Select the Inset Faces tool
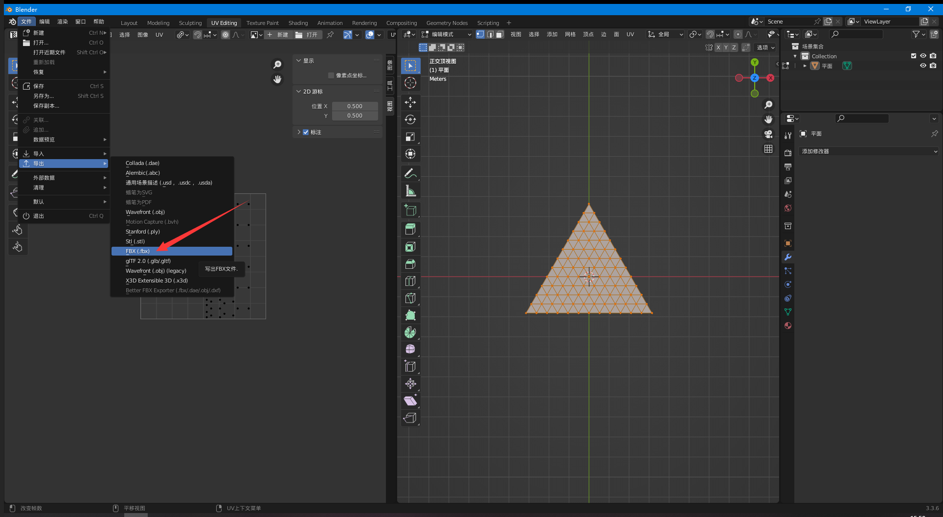Image resolution: width=943 pixels, height=517 pixels. pyautogui.click(x=410, y=247)
